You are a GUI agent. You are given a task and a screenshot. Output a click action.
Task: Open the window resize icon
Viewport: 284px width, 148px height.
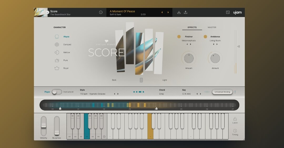point(228,12)
